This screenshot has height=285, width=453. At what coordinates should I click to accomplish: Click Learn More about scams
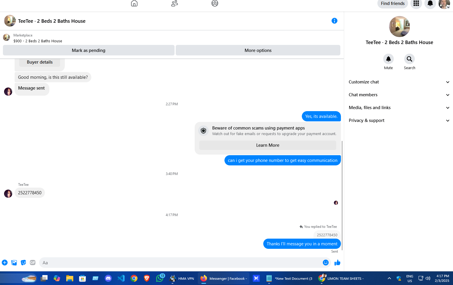pyautogui.click(x=268, y=145)
